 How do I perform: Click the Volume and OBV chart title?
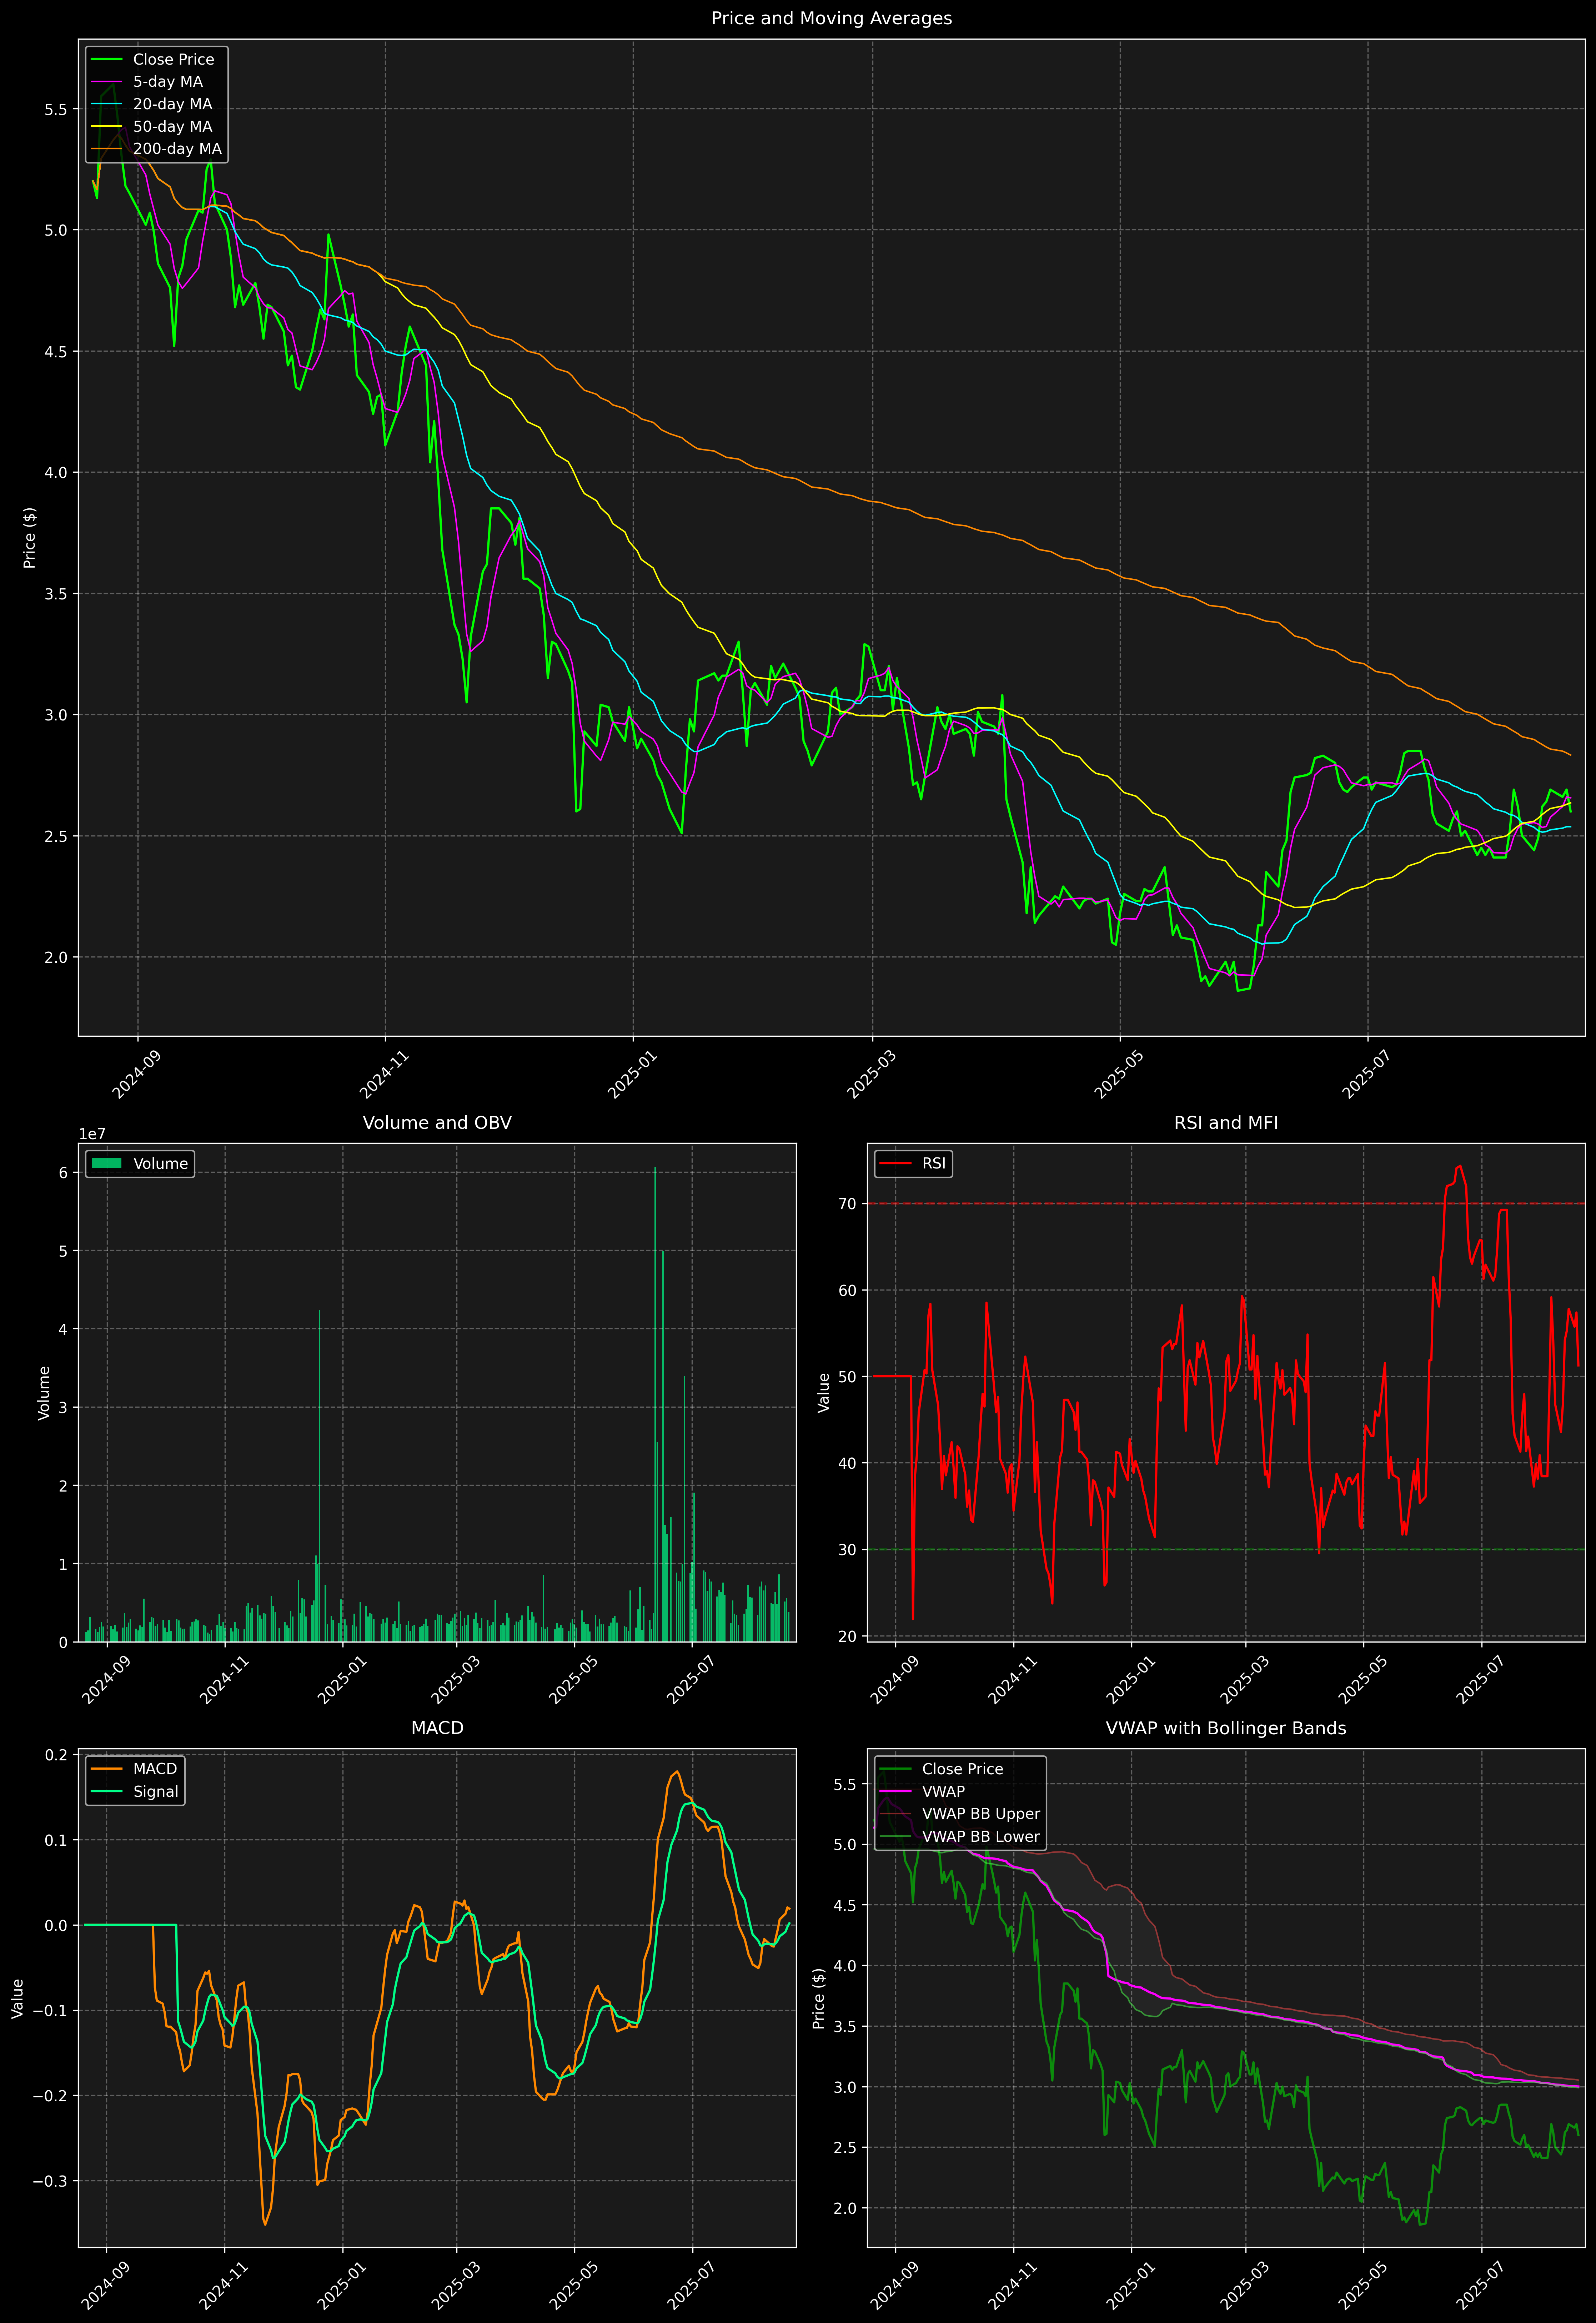pos(437,1122)
